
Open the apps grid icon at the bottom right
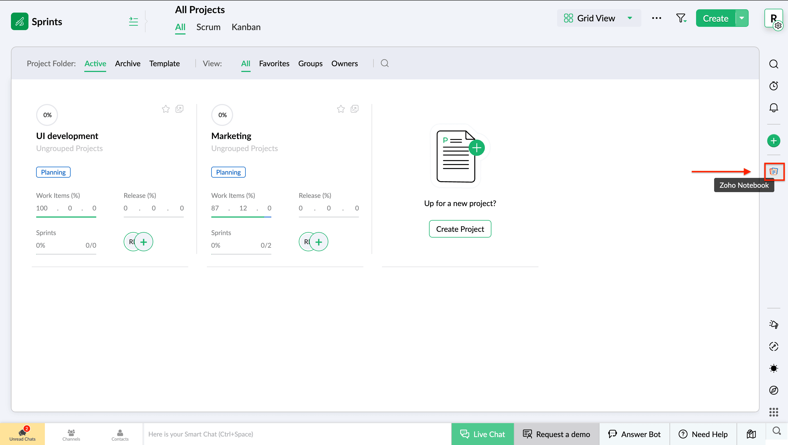click(x=773, y=412)
